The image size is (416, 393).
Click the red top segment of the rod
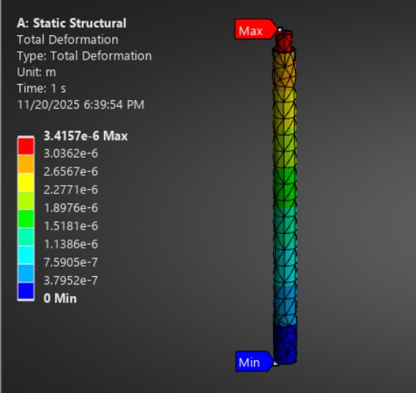(x=284, y=41)
